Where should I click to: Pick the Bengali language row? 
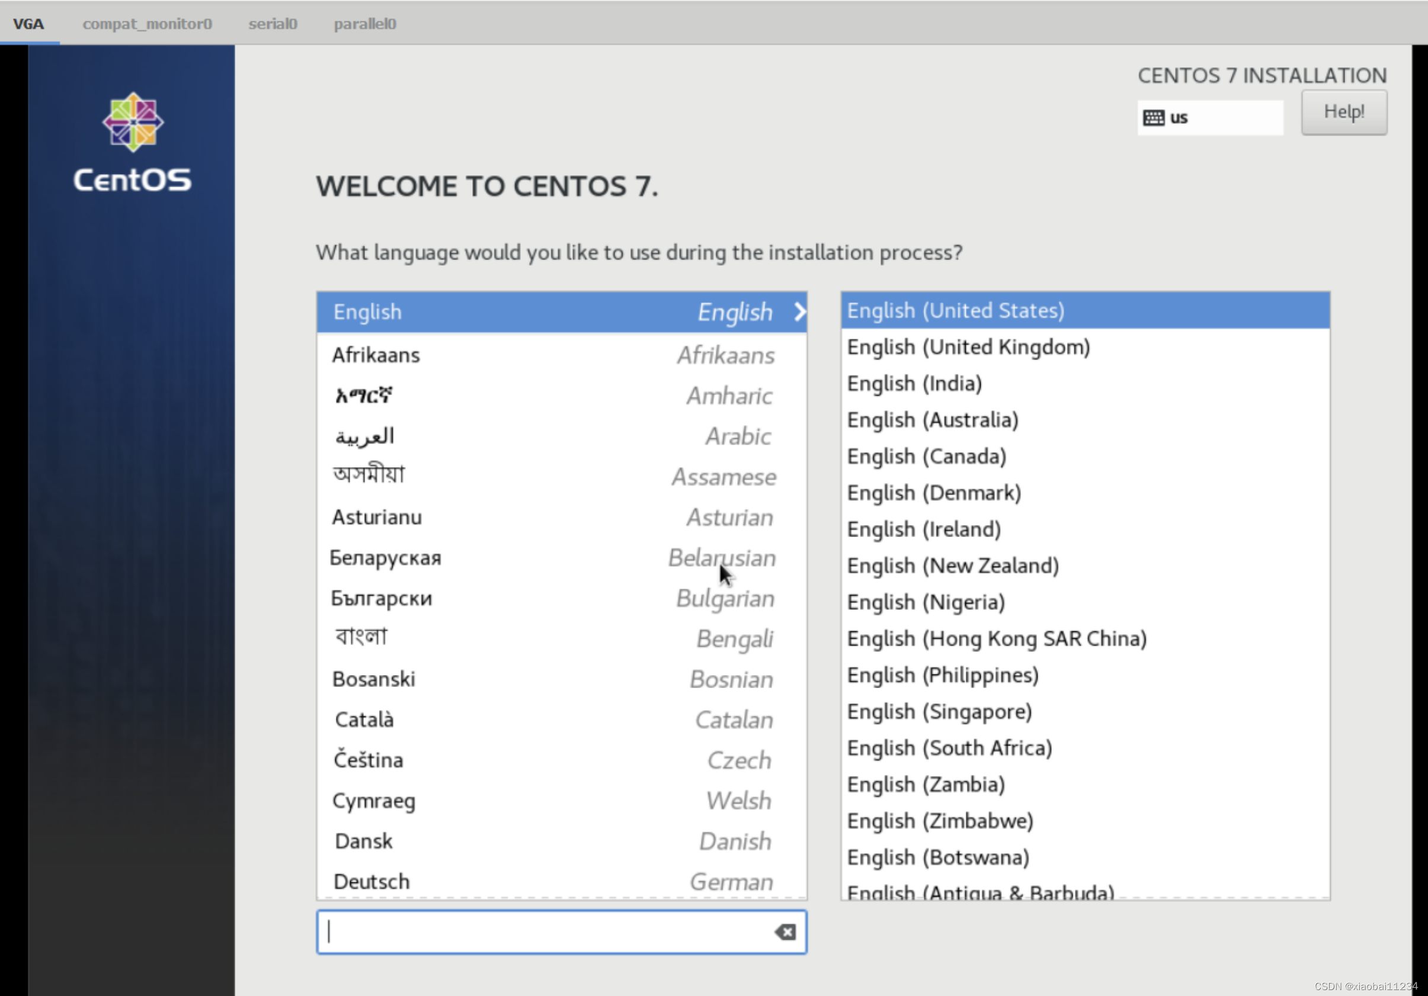click(x=561, y=638)
